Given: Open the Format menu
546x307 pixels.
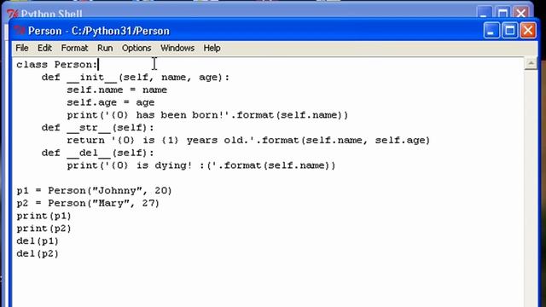Looking at the screenshot, I should (x=74, y=48).
